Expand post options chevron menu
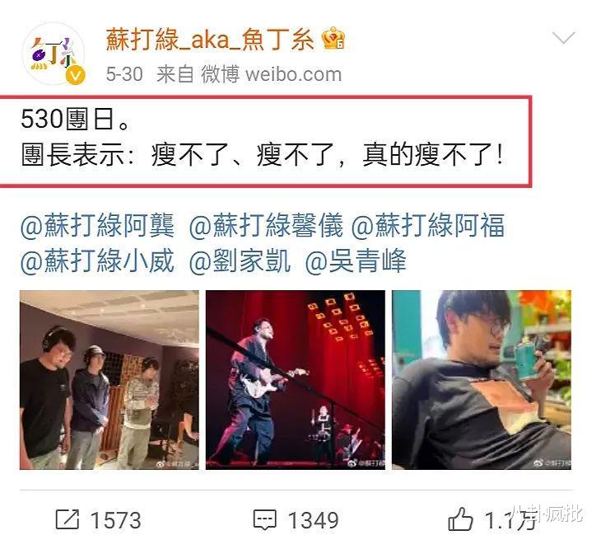This screenshot has height=535, width=592. coord(563,37)
